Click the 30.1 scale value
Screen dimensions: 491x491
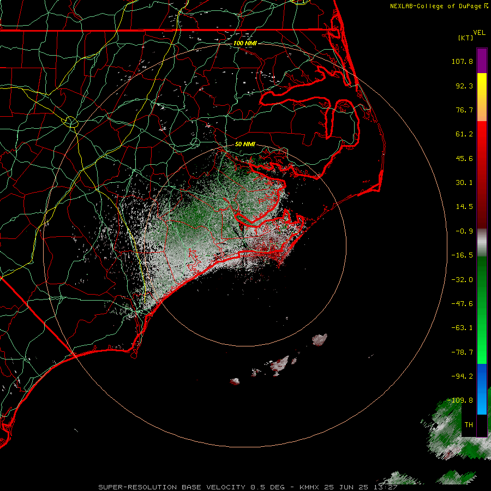(464, 183)
